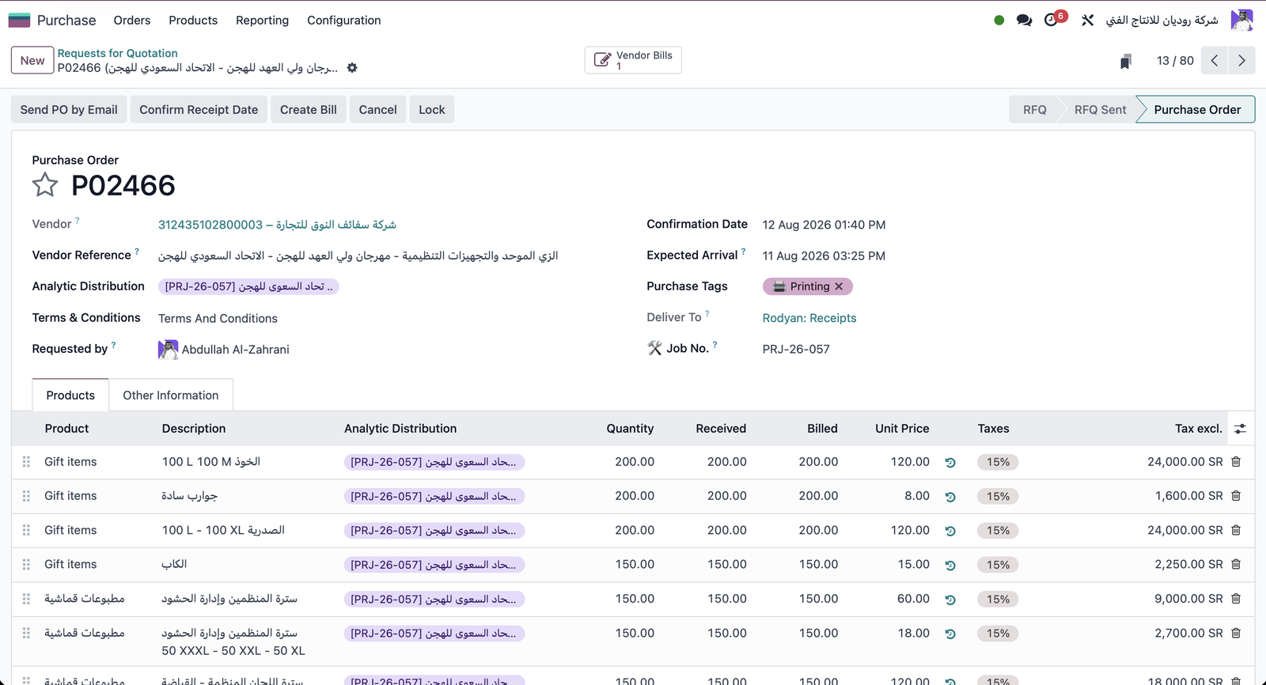Screen dimensions: 1266x685
Task: Grab the drag handle of الكاب line
Action: point(26,565)
